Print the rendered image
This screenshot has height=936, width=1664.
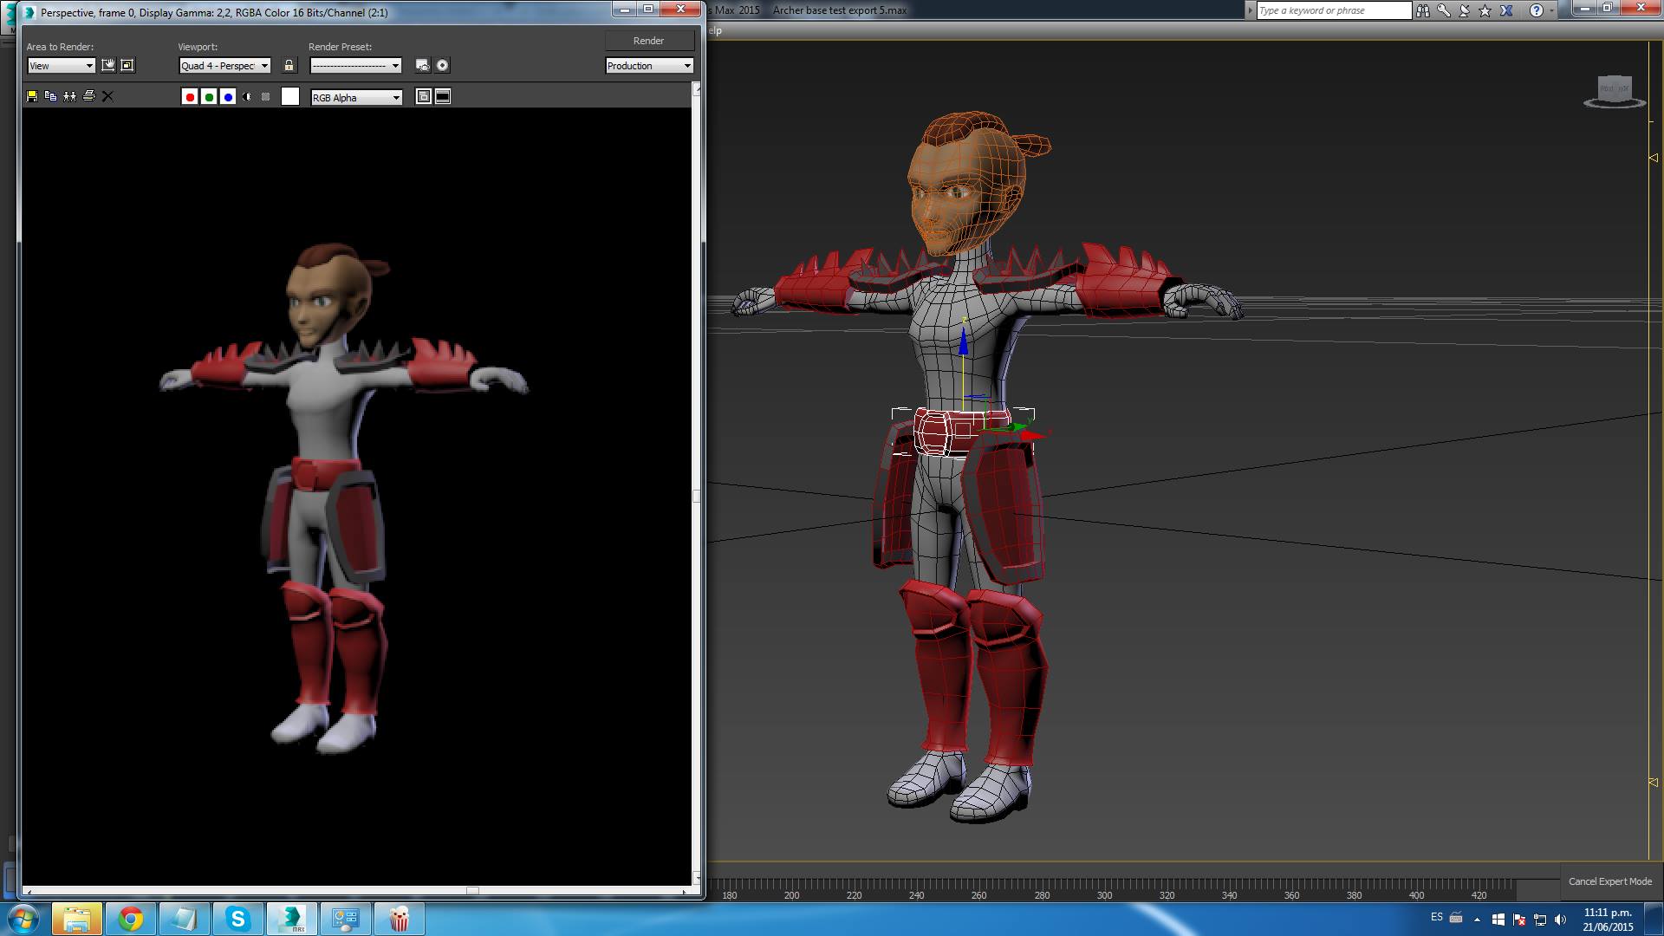pyautogui.click(x=88, y=96)
